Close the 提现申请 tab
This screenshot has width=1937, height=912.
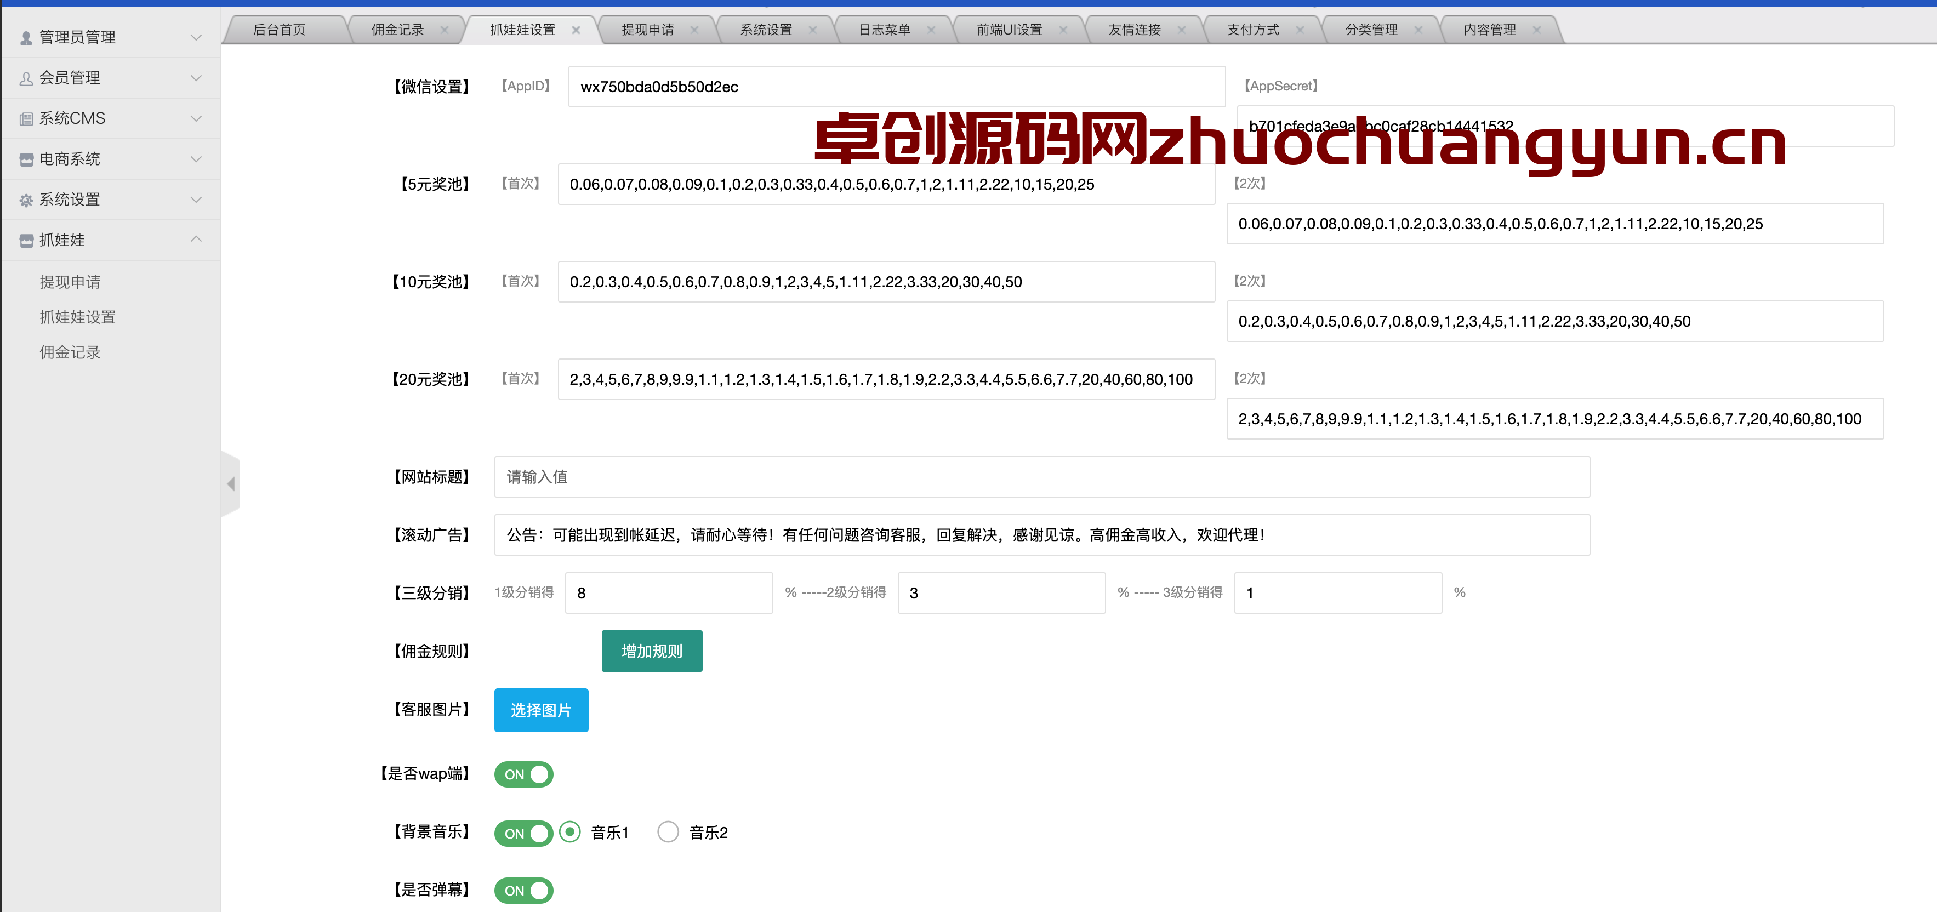[694, 30]
